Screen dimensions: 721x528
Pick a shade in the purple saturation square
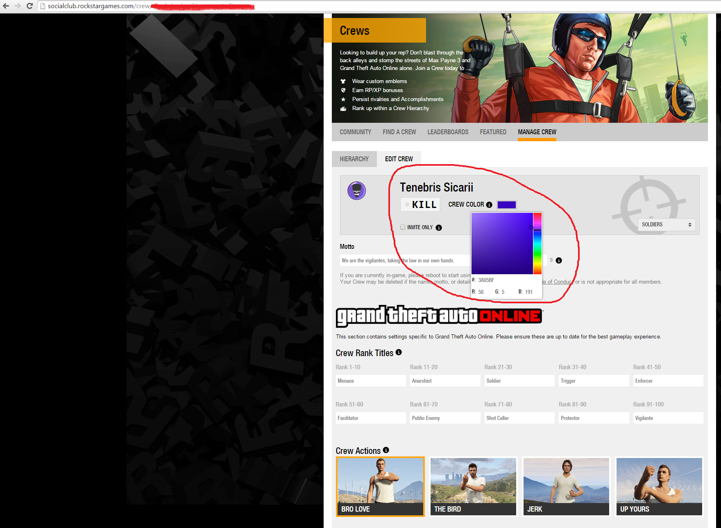click(x=502, y=243)
